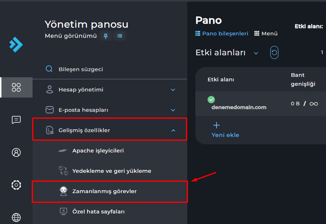Click the globe icon in sidebar
The height and width of the screenshot is (224, 326).
tap(16, 217)
